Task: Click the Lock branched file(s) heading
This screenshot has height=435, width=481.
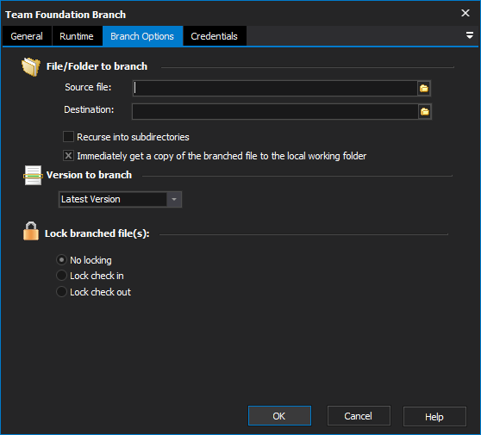Action: tap(97, 233)
